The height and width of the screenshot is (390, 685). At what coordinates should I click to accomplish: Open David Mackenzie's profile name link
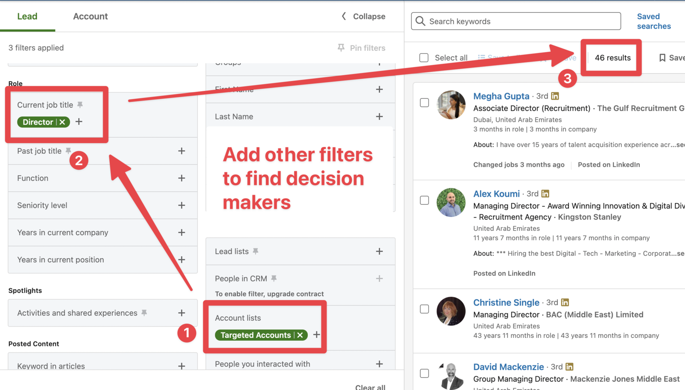(x=508, y=367)
